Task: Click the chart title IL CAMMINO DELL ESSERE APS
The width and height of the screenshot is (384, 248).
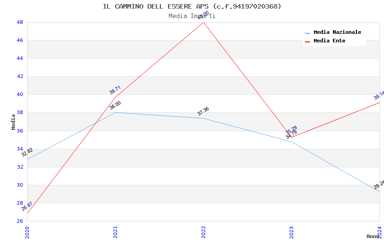Action: 192,6
